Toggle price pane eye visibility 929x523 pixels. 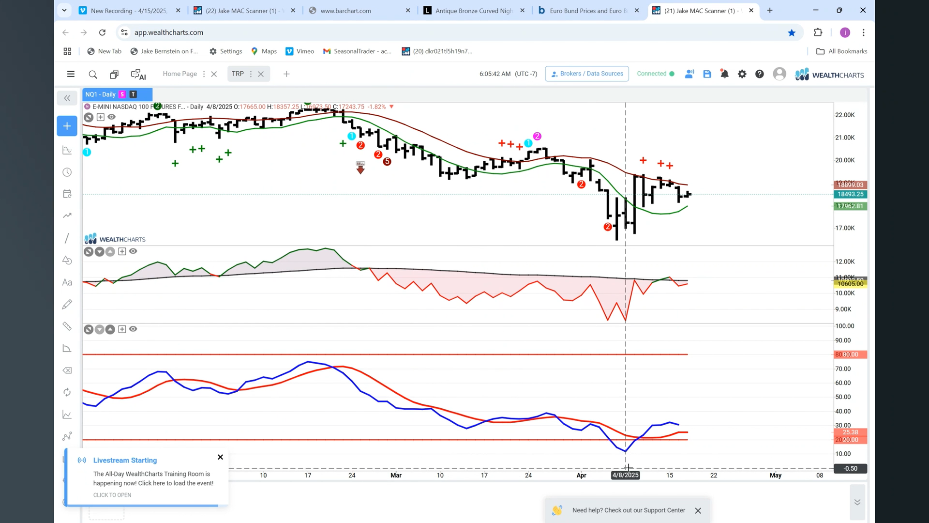(111, 117)
